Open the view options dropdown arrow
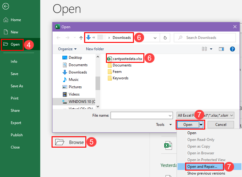This screenshot has width=242, height=177. 211,49
